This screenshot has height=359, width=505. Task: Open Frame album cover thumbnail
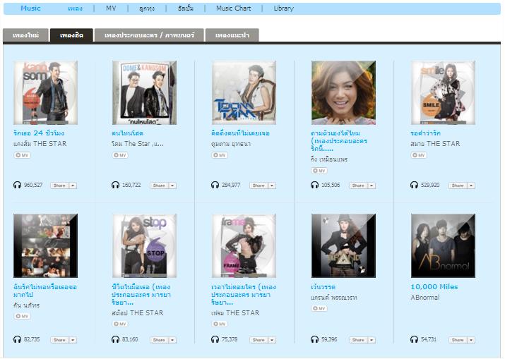point(244,245)
